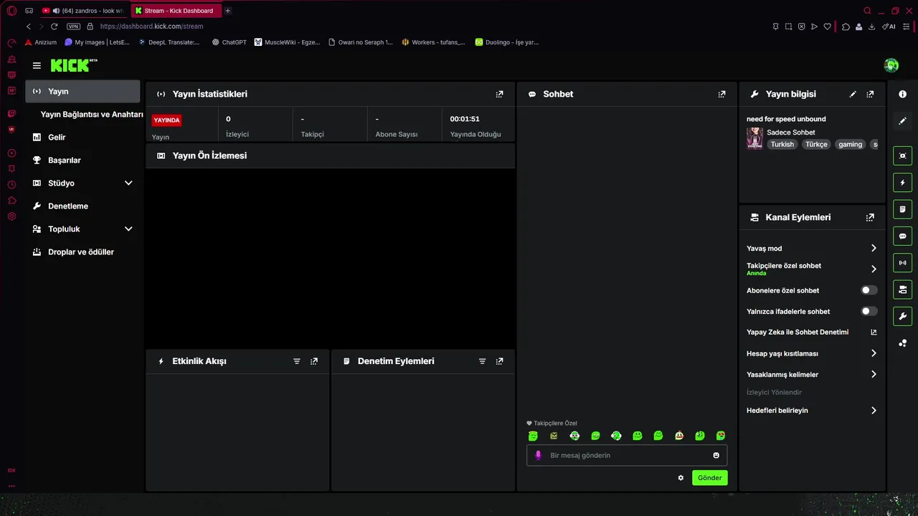
Task: Toggle the document moderation widget in right rail
Action: (x=903, y=209)
